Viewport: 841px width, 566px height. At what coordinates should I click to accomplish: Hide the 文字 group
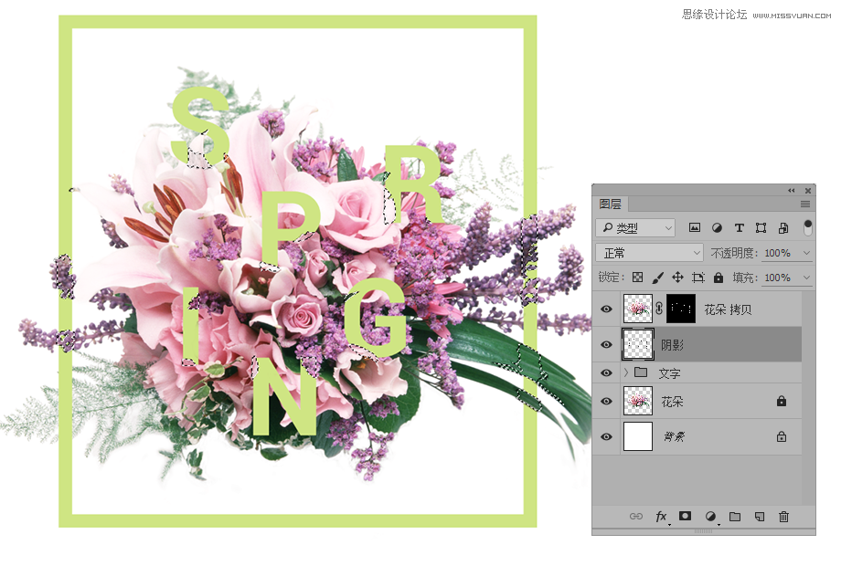(x=606, y=372)
